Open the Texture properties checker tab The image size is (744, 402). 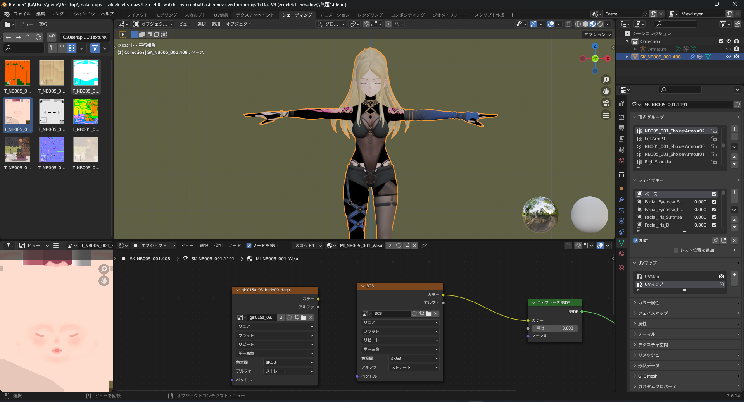coord(621,268)
